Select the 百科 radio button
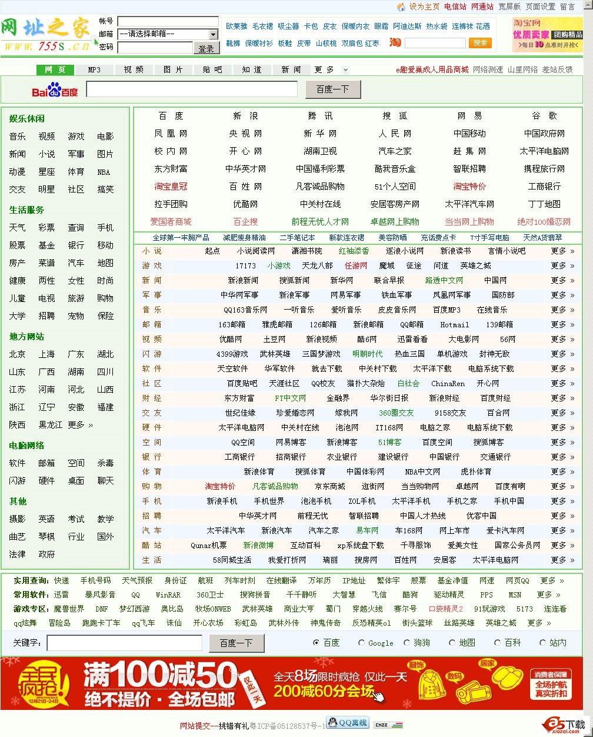This screenshot has height=737, width=593. point(497,643)
